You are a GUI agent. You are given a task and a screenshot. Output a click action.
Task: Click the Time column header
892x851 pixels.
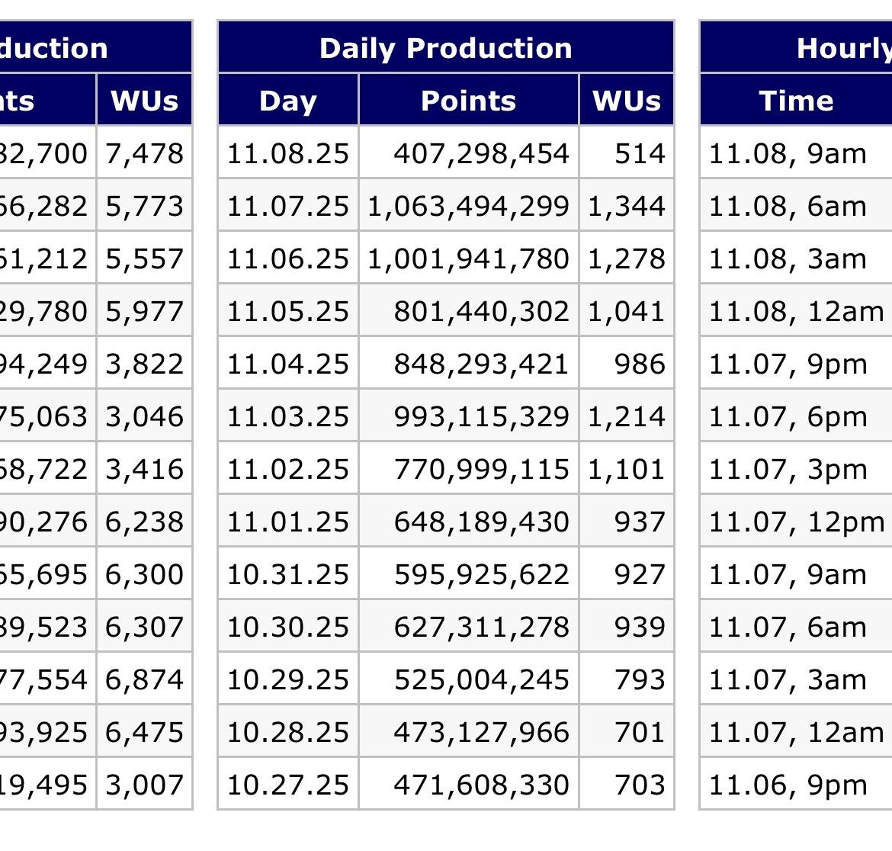(x=796, y=101)
